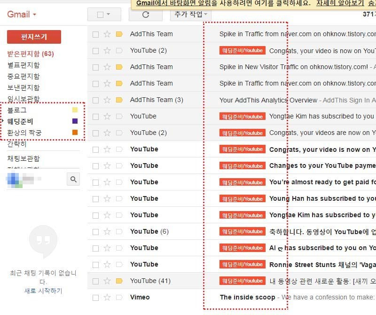Check the 'Changes to your YouTube payme' email checkbox
This screenshot has width=376, height=315.
click(x=96, y=166)
